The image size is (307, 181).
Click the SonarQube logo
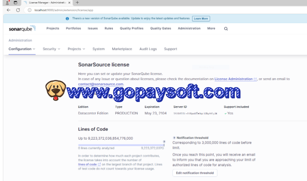click(22, 28)
